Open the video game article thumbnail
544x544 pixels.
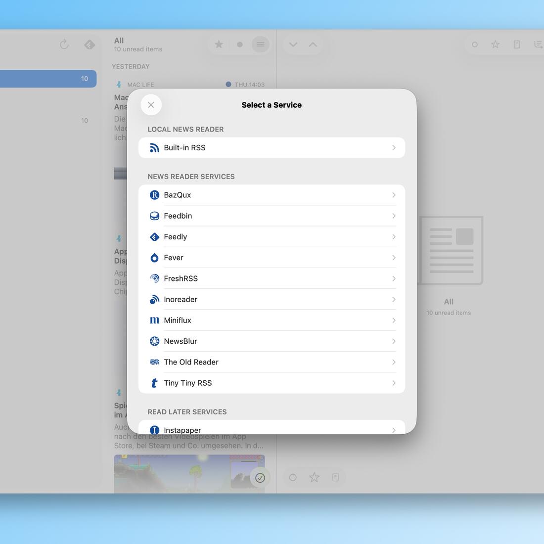[189, 474]
